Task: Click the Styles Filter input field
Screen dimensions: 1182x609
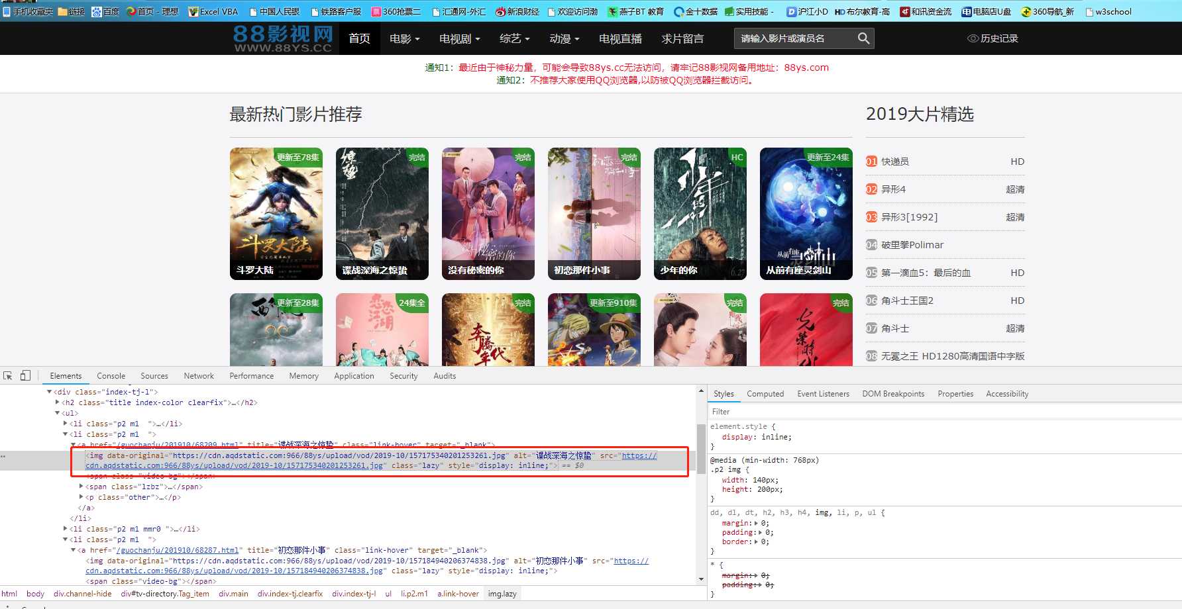Action: click(x=944, y=411)
